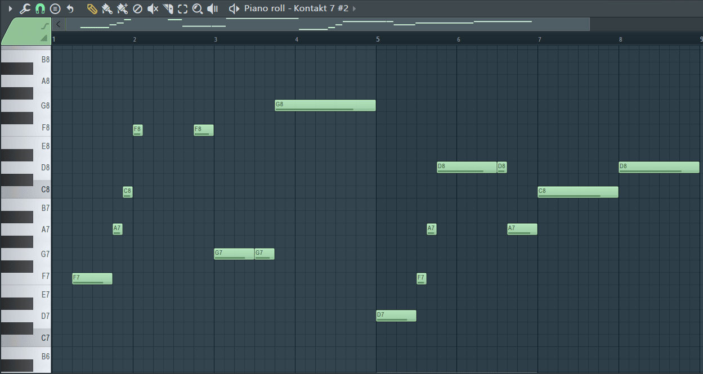Click the wrench quick-tools icon
The height and width of the screenshot is (374, 703).
click(x=24, y=8)
